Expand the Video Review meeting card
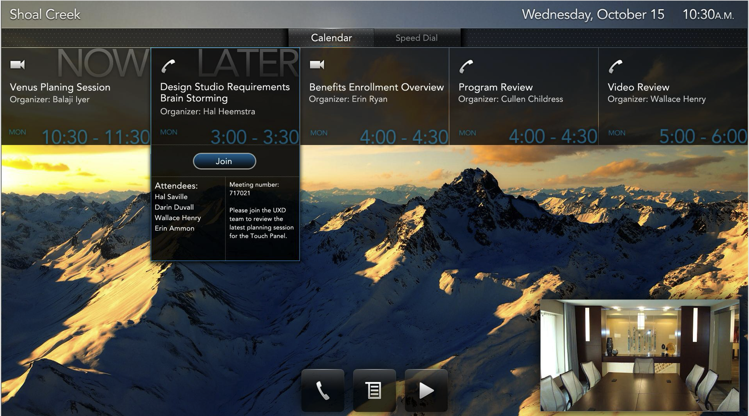The image size is (749, 416). point(638,87)
